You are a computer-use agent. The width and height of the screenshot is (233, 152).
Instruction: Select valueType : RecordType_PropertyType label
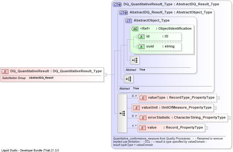pos(181,97)
